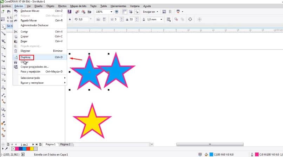
Task: Open the zoom level 150% dropdown
Action: [111, 12]
